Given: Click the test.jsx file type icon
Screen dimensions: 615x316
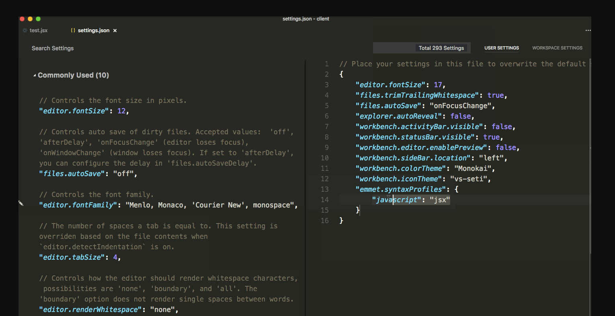Looking at the screenshot, I should 25,31.
